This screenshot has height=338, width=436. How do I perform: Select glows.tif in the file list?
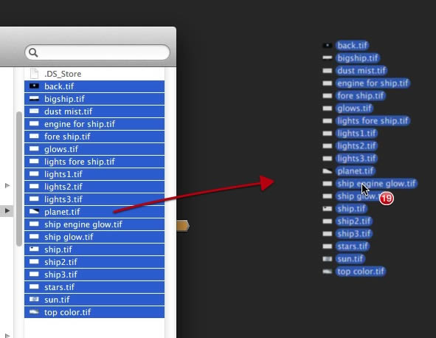[94, 149]
